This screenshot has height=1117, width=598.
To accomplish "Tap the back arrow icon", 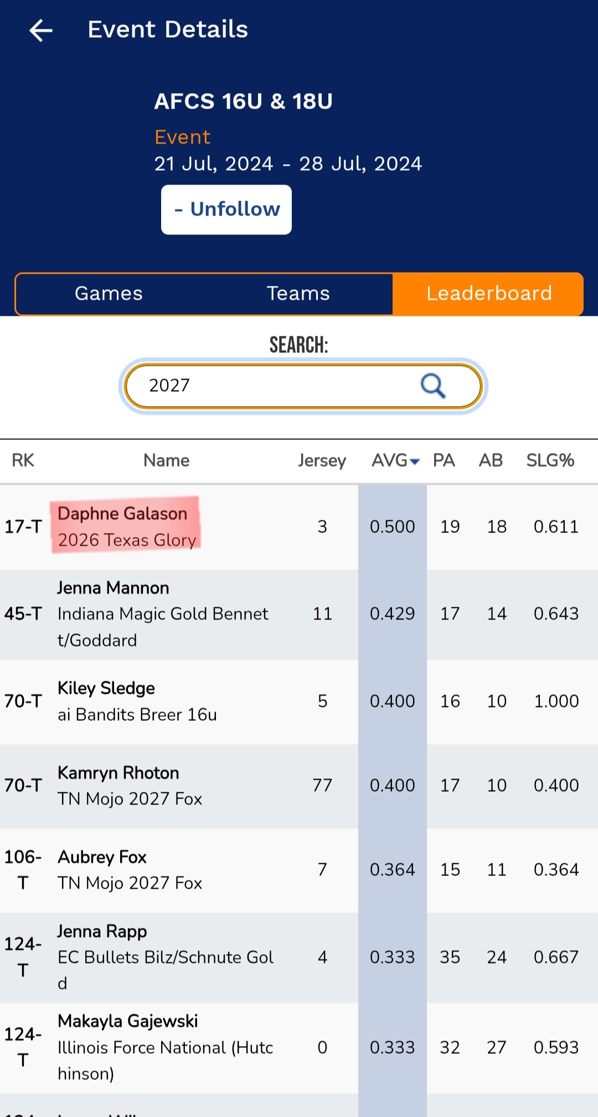I will click(x=40, y=30).
